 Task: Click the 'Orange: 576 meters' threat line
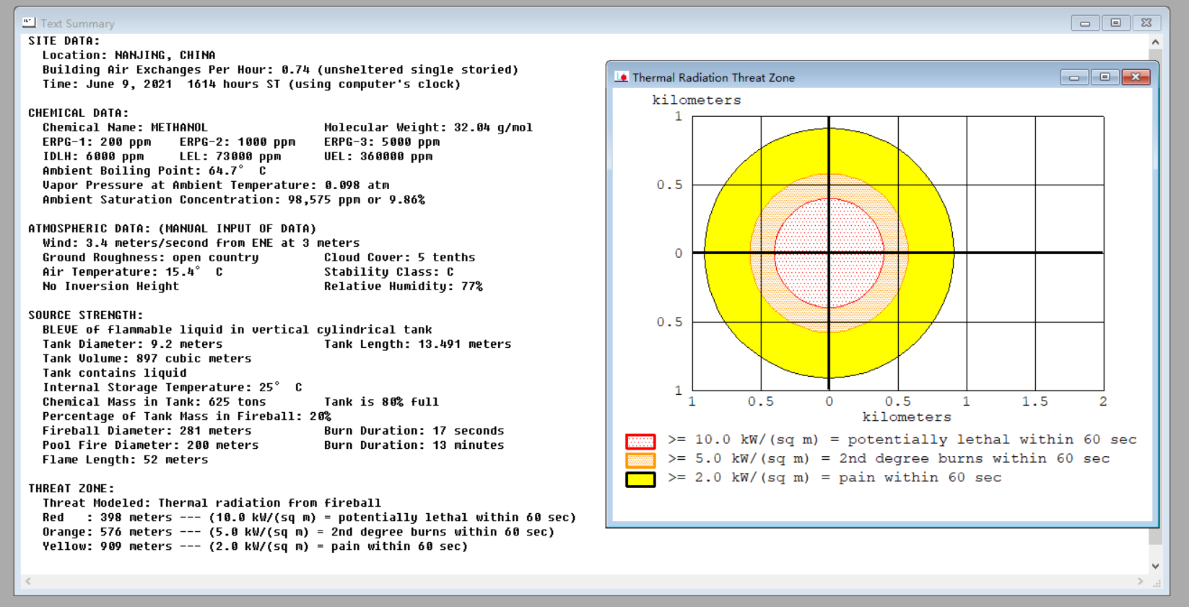pyautogui.click(x=299, y=532)
